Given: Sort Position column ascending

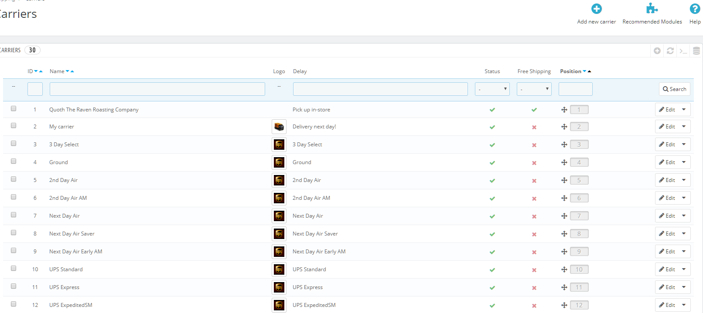Looking at the screenshot, I should point(590,71).
